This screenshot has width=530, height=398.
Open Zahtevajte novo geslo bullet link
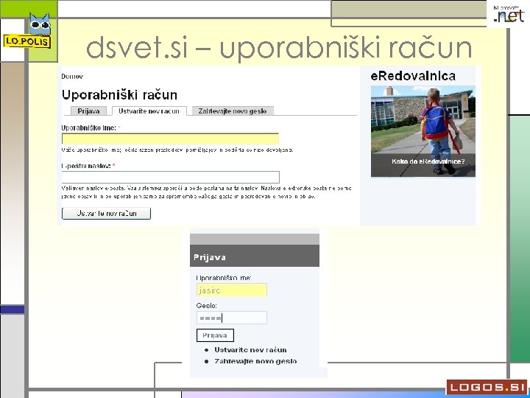click(x=255, y=361)
